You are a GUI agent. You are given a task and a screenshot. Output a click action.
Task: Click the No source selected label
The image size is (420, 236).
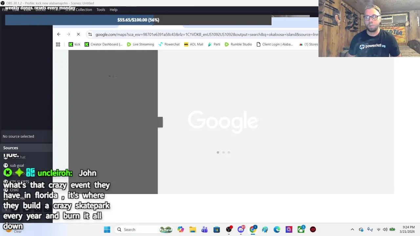coord(18,136)
